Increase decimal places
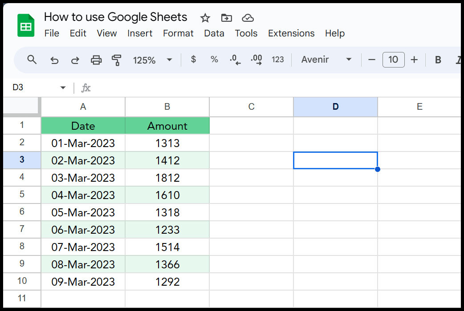Viewport: 464px width, 311px height. [x=256, y=60]
